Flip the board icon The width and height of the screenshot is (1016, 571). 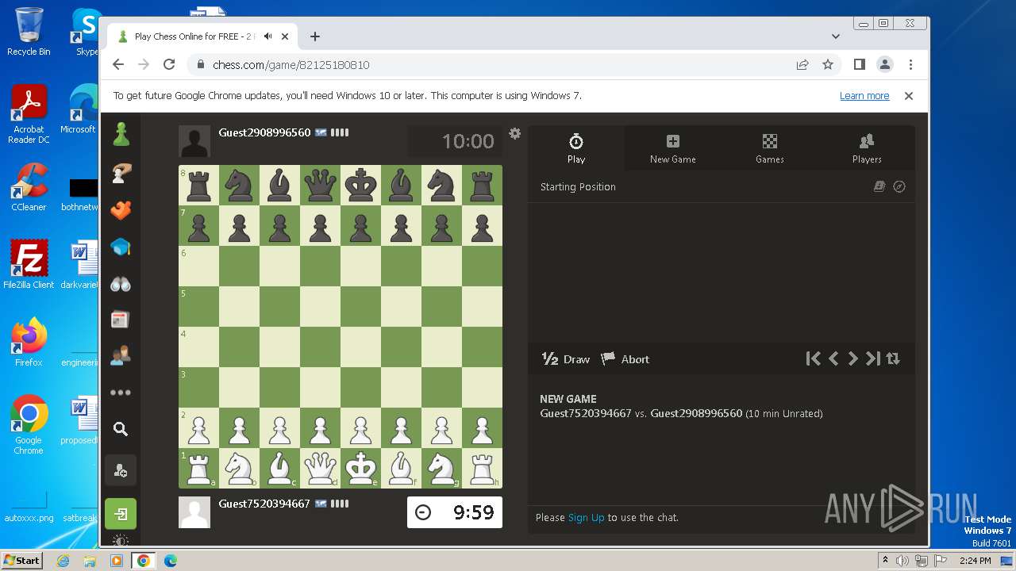coord(893,358)
